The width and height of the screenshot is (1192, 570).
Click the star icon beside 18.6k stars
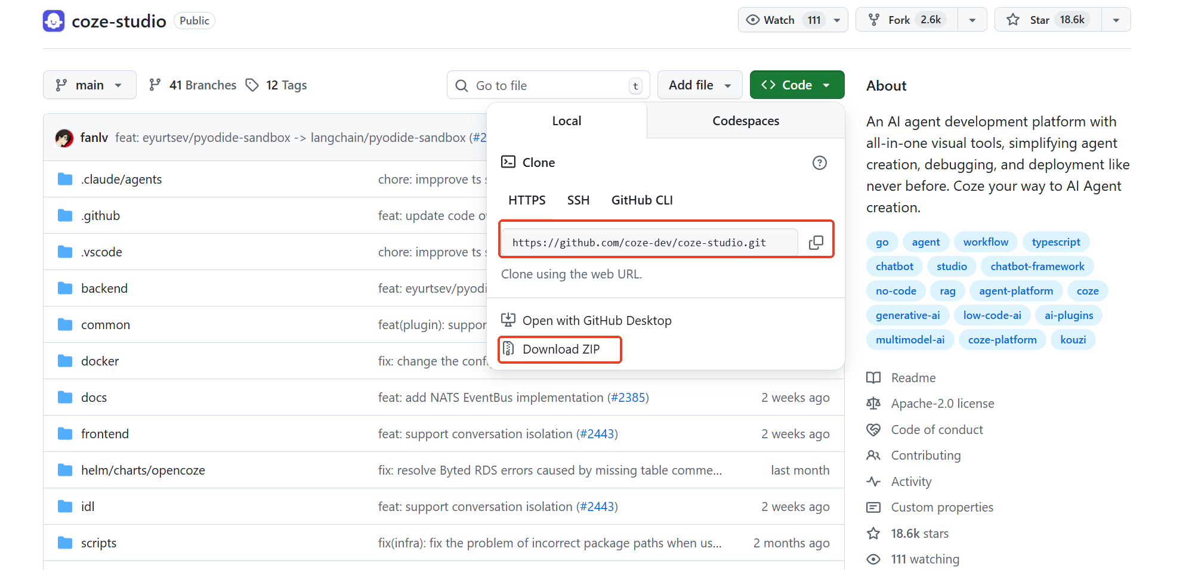[873, 534]
